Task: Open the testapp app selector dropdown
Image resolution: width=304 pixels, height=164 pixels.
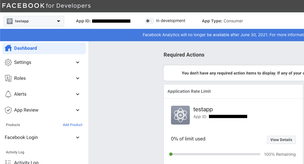Action: (x=34, y=21)
